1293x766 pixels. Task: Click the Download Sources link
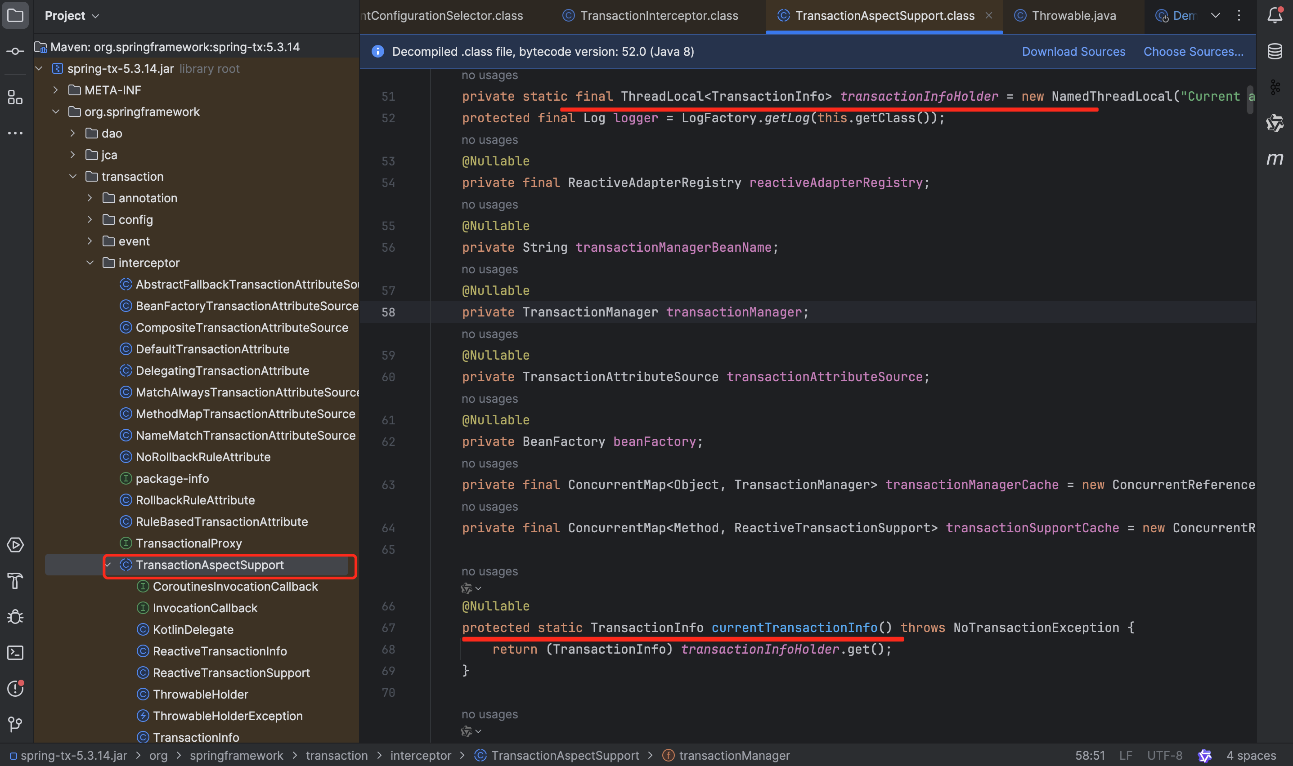pos(1073,52)
